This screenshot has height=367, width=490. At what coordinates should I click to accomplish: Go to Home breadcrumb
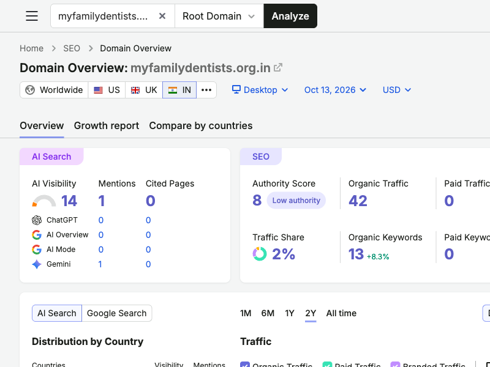32,48
